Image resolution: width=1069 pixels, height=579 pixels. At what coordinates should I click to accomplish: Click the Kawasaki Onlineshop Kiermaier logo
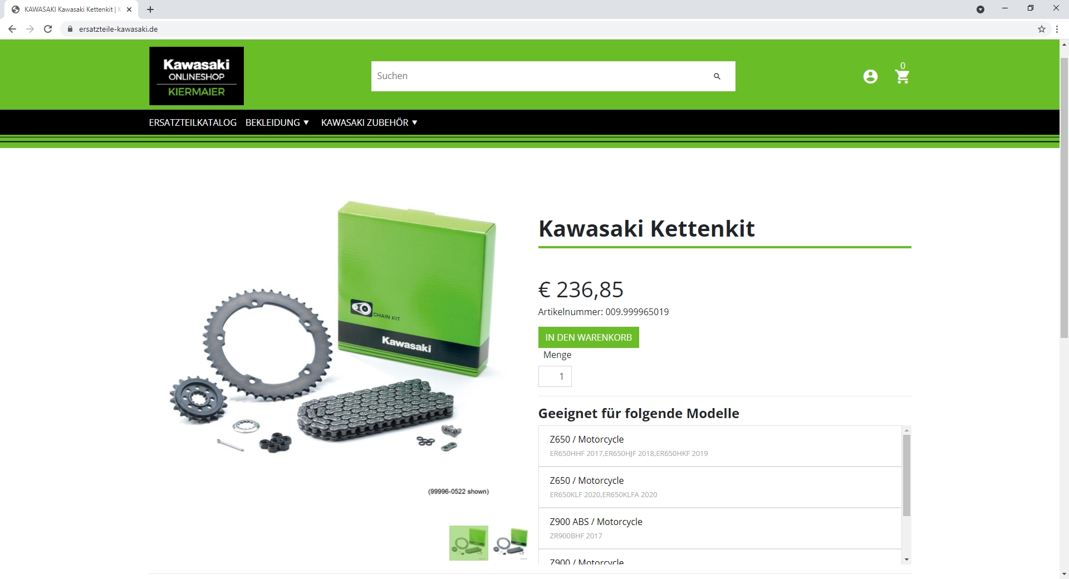tap(197, 76)
